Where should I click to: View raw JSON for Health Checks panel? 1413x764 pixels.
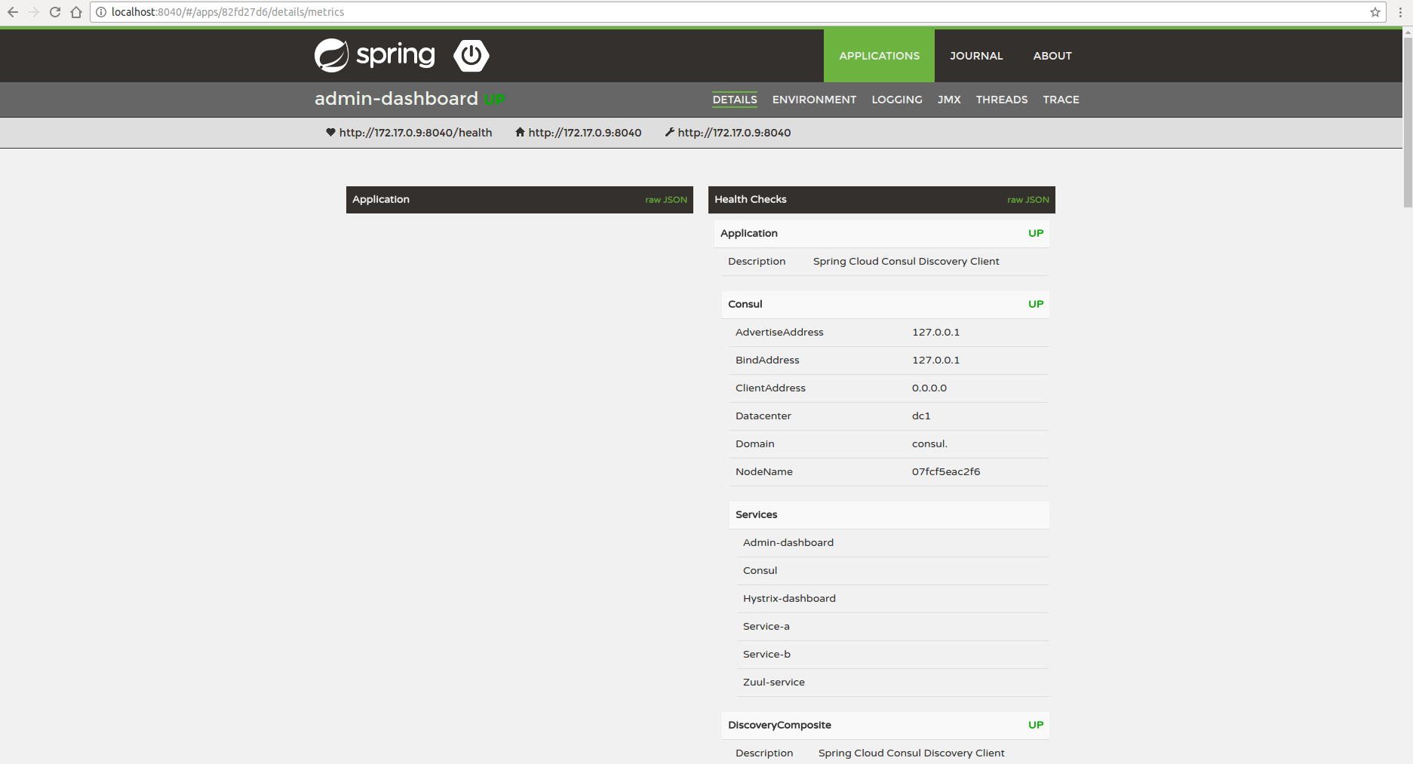pos(1028,200)
